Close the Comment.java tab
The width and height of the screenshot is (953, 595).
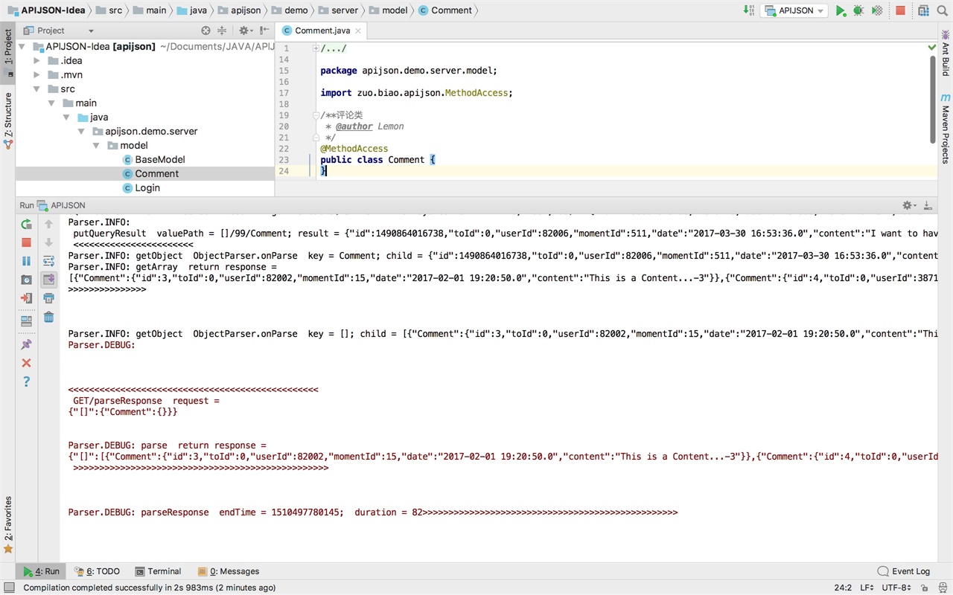pyautogui.click(x=358, y=30)
